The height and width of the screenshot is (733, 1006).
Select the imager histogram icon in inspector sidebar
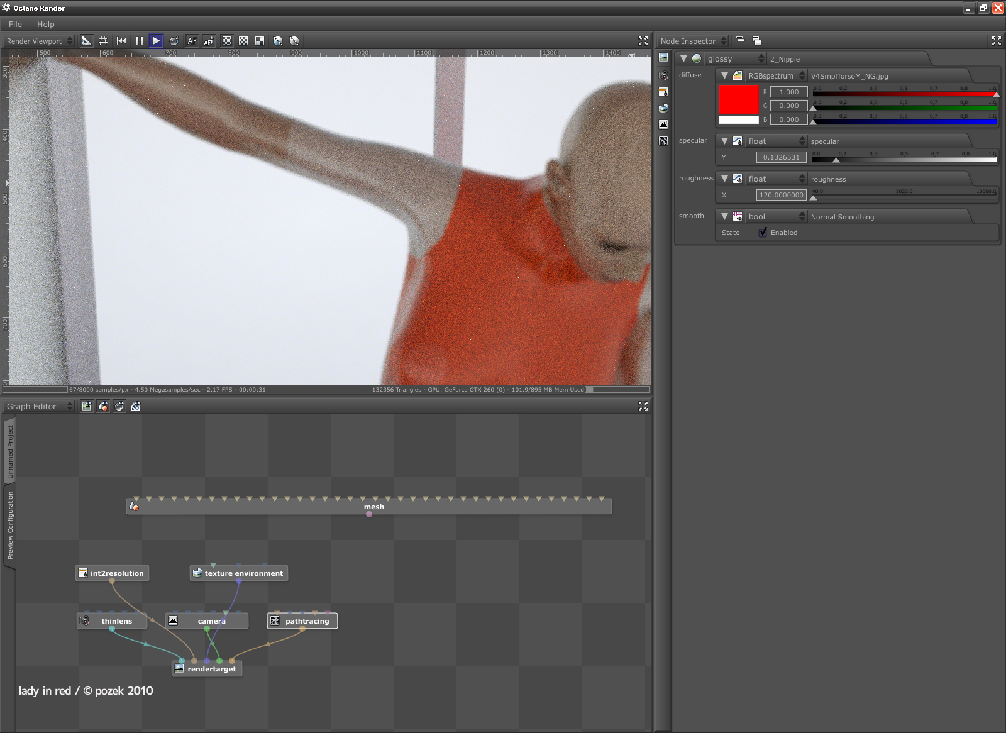tap(663, 124)
